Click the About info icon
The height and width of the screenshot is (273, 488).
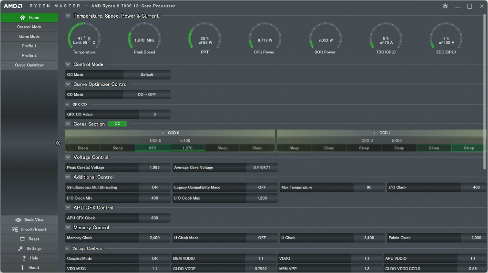pyautogui.click(x=22, y=268)
